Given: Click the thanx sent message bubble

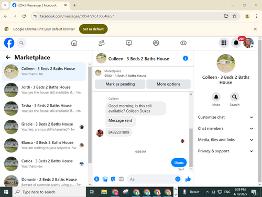Looking at the screenshot, I should click(179, 162).
